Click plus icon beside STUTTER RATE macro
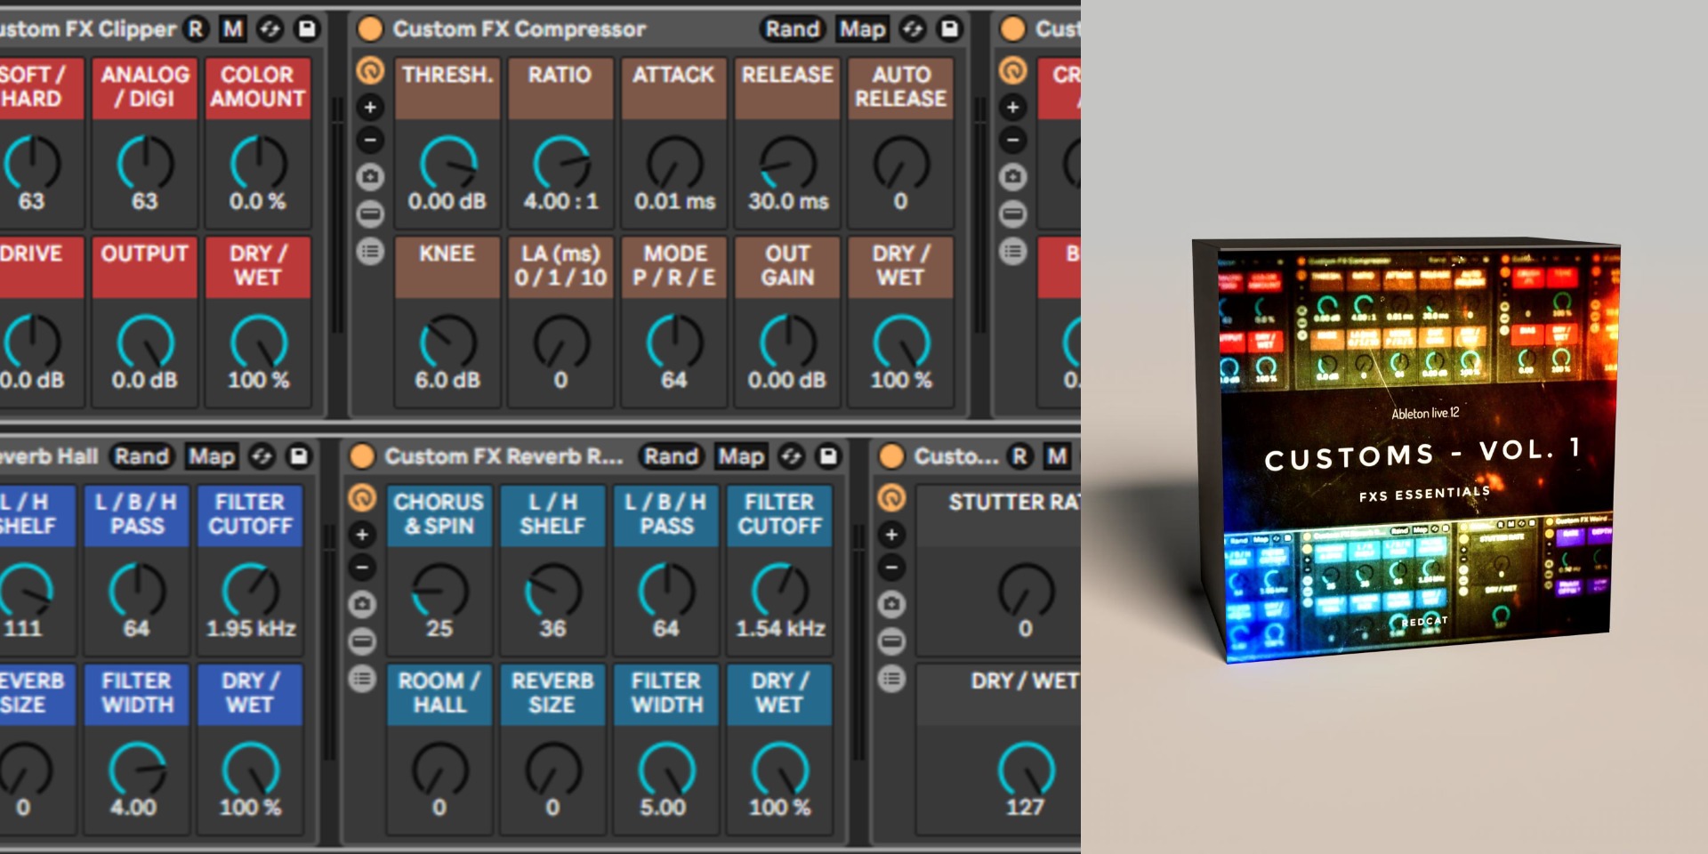Screen dimensions: 1708x854 [x=891, y=535]
